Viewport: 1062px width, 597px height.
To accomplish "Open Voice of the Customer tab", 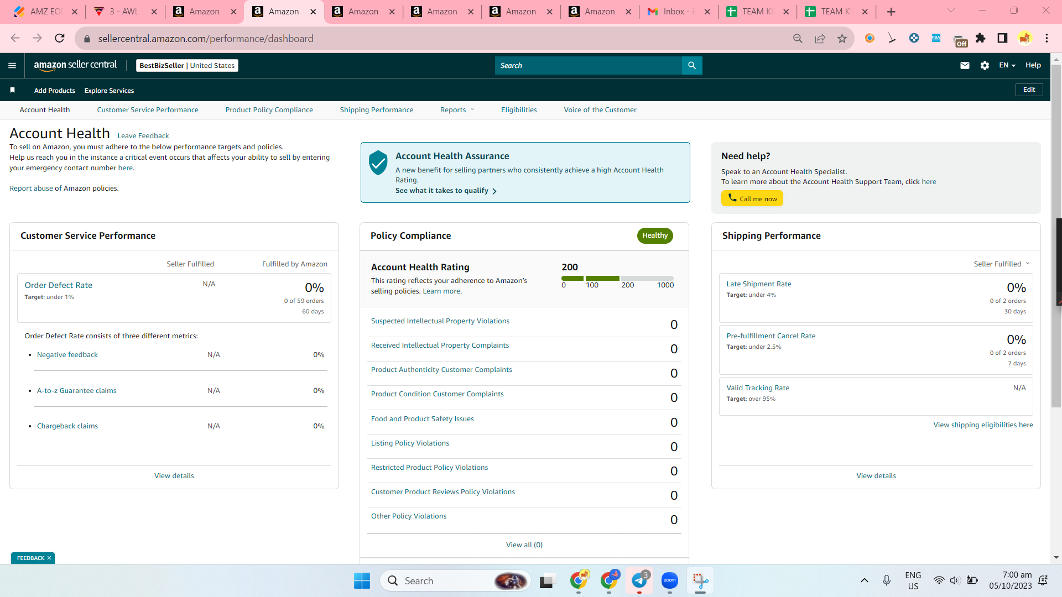I will click(600, 109).
